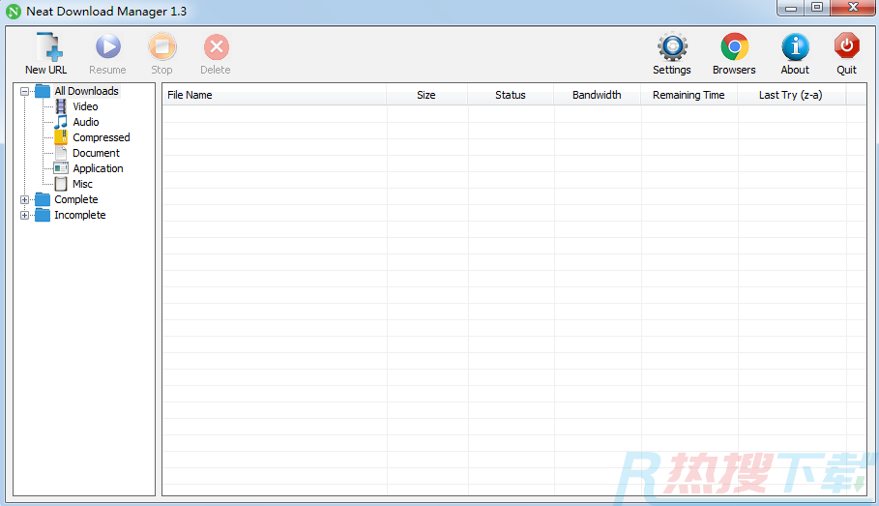Click the Delete red X icon
Image resolution: width=879 pixels, height=506 pixels.
pyautogui.click(x=216, y=46)
